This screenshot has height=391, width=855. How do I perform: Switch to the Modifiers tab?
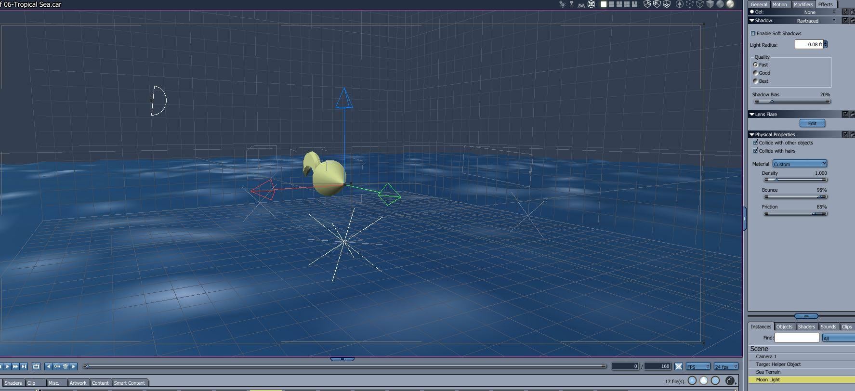coord(803,4)
